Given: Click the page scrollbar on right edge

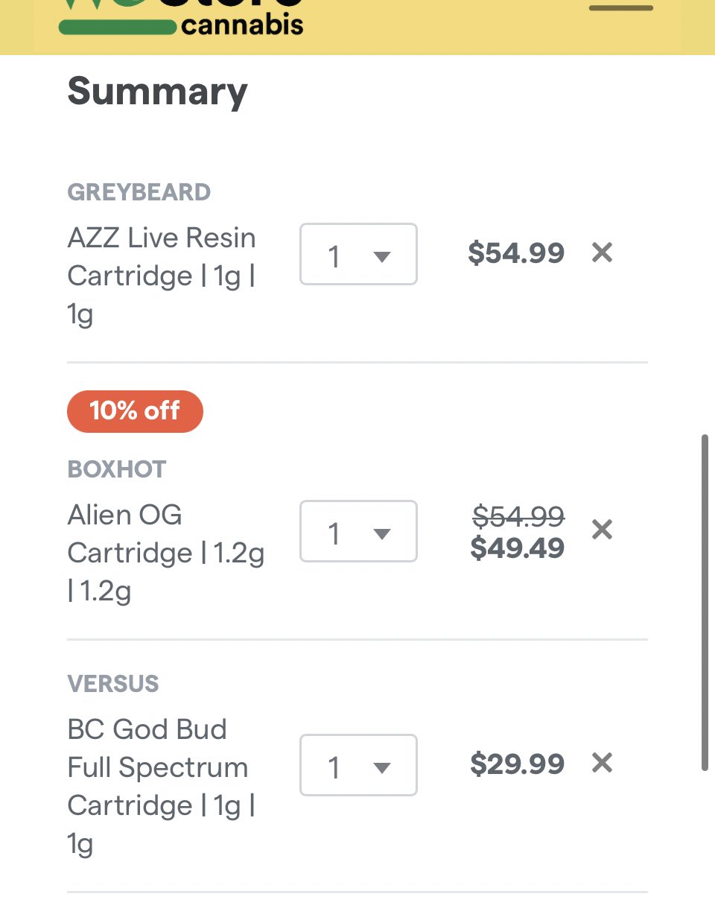Looking at the screenshot, I should [x=705, y=602].
